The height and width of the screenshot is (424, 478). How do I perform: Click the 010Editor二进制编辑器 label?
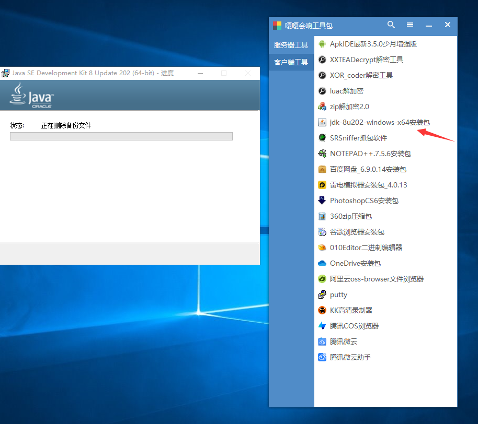[x=366, y=248]
